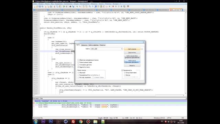Viewport: 220px width, 124px height.
Task: Toggle the Прозрачность checkbox
Action: 122,70
